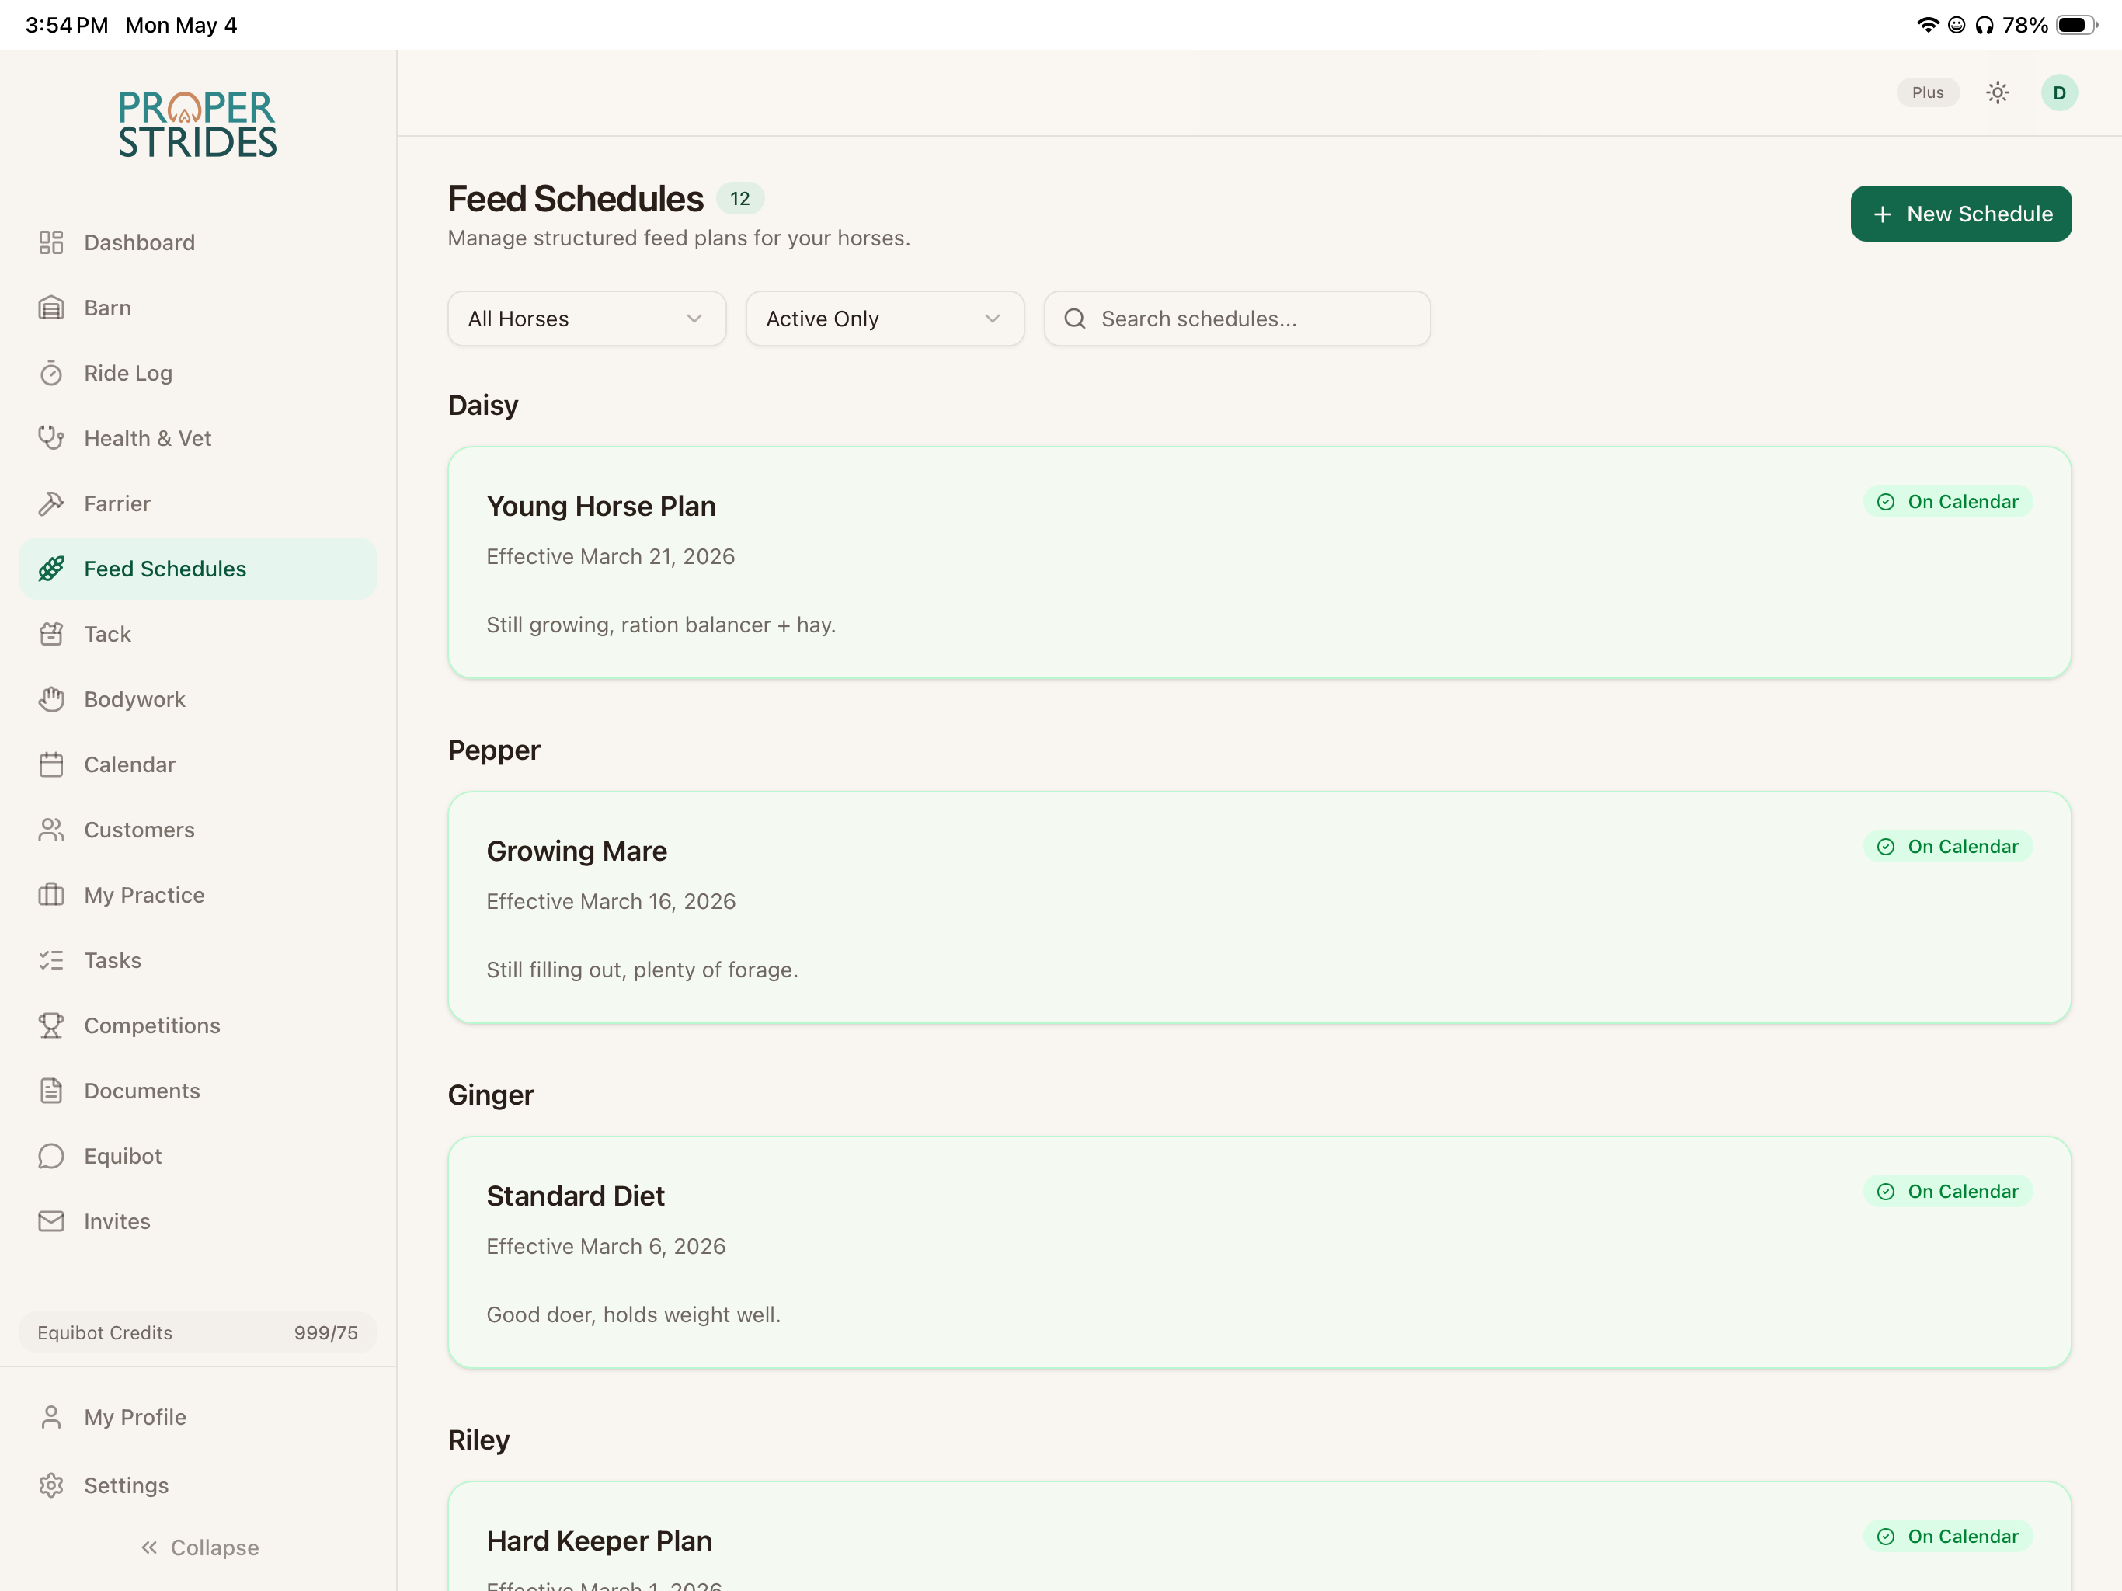Viewport: 2122px width, 1591px height.
Task: Navigate to Health & Vet
Action: 199,438
